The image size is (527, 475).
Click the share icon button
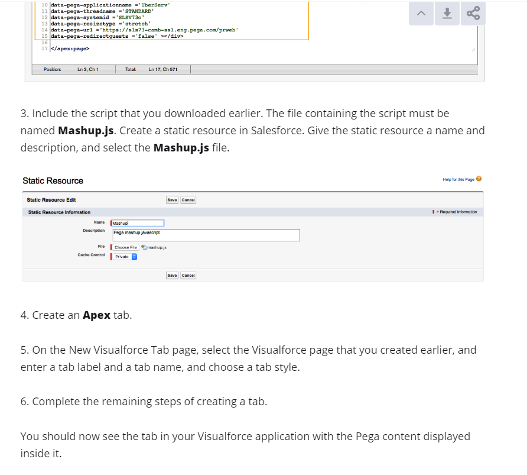coord(473,14)
